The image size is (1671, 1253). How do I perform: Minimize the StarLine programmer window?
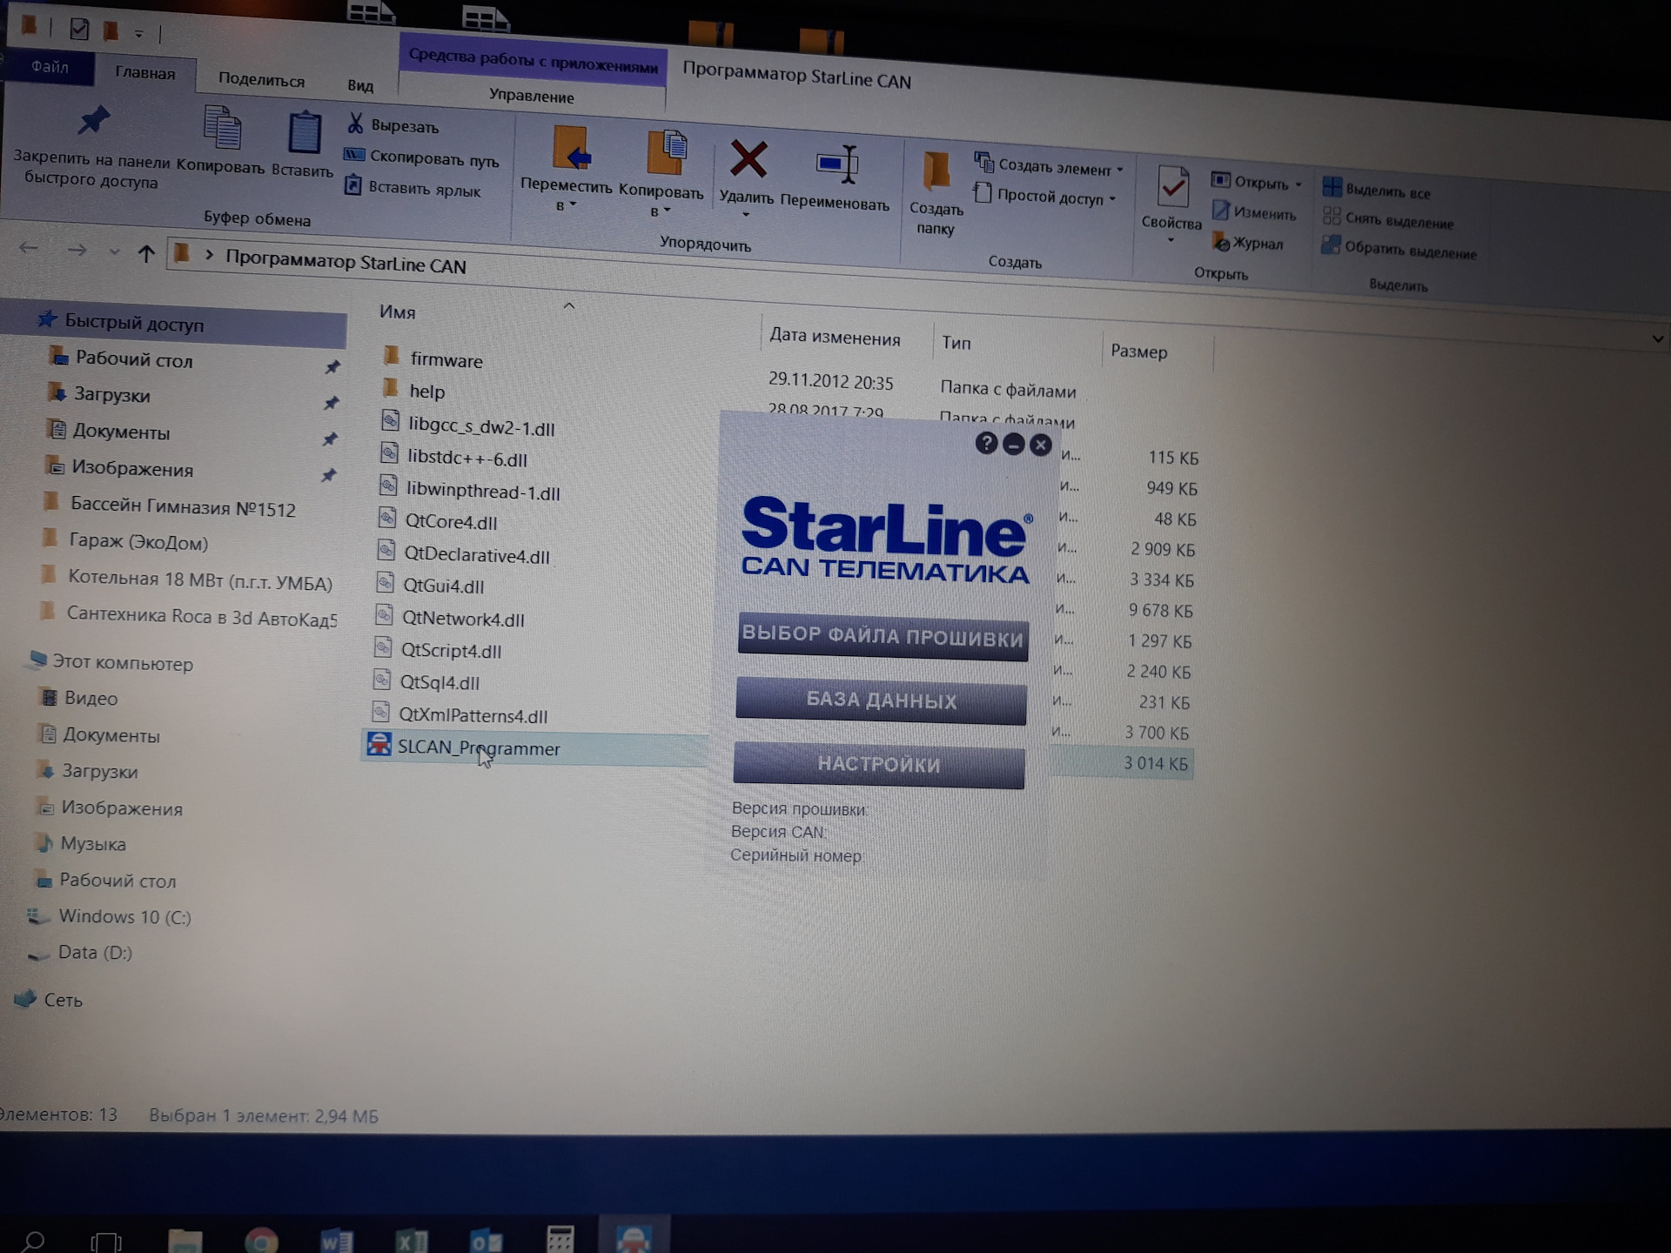(1013, 445)
